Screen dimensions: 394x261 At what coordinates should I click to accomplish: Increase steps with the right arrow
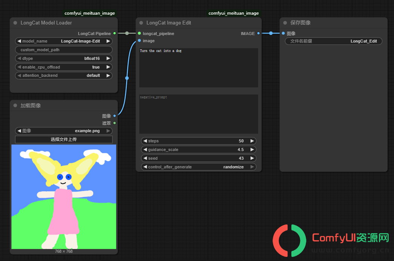tap(252, 141)
